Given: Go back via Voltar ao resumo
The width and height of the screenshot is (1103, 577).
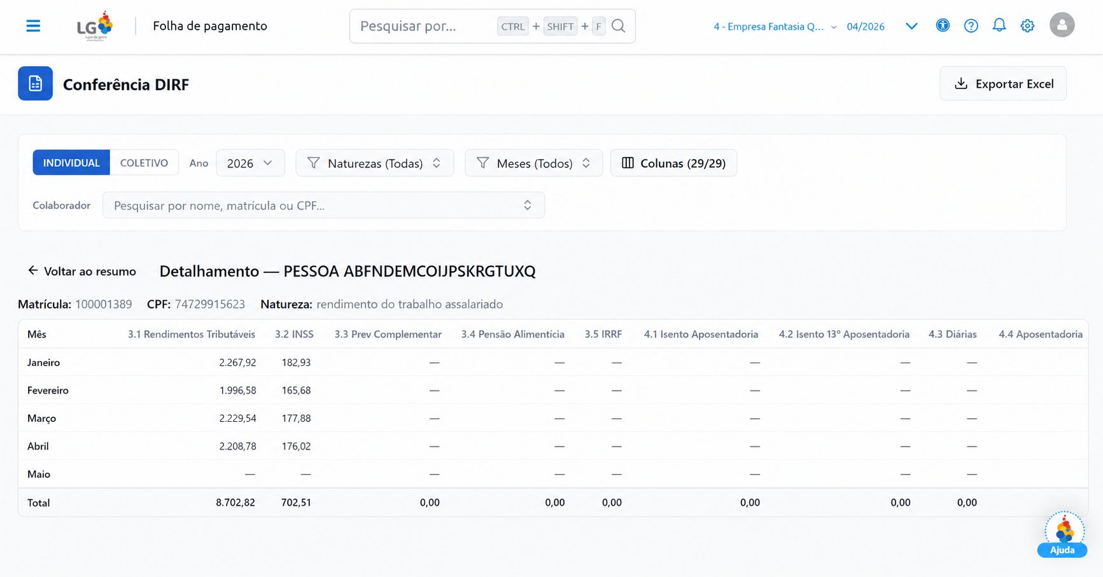Looking at the screenshot, I should click(81, 271).
